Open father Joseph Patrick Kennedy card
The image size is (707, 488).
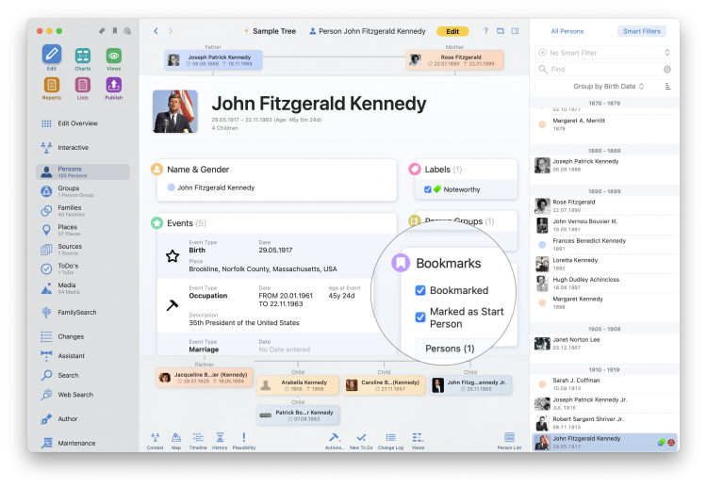point(213,60)
